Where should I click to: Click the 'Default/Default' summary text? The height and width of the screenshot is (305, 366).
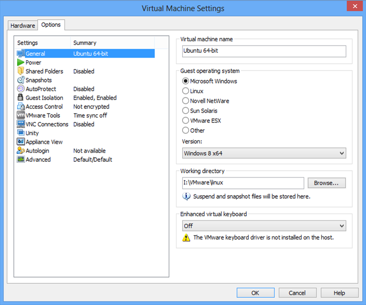point(92,159)
